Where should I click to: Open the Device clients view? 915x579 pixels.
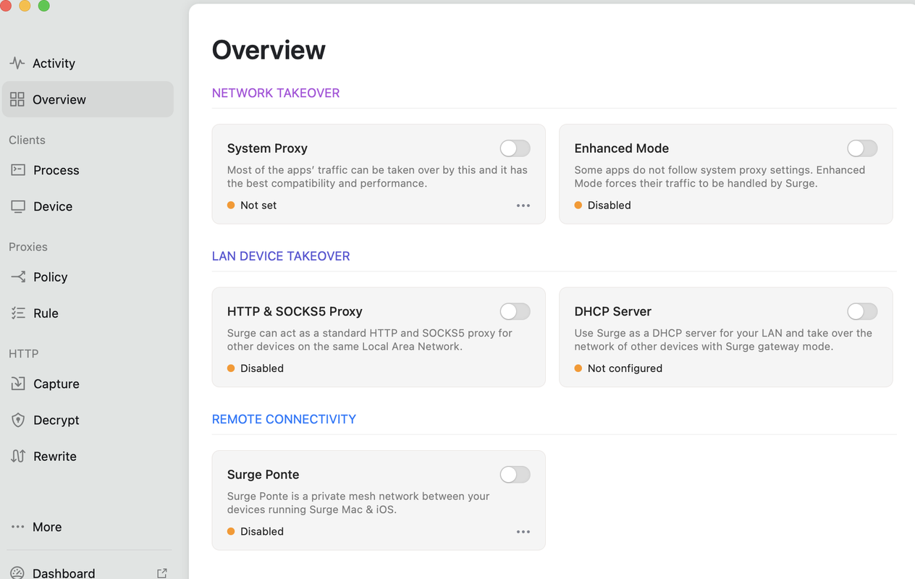(x=88, y=206)
